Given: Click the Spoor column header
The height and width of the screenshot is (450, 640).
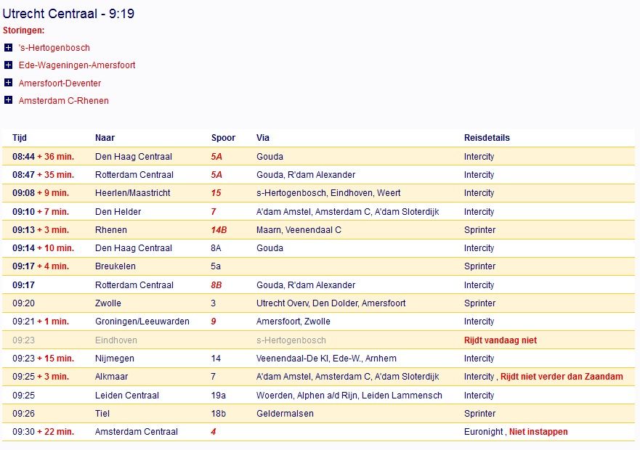Looking at the screenshot, I should [x=223, y=138].
